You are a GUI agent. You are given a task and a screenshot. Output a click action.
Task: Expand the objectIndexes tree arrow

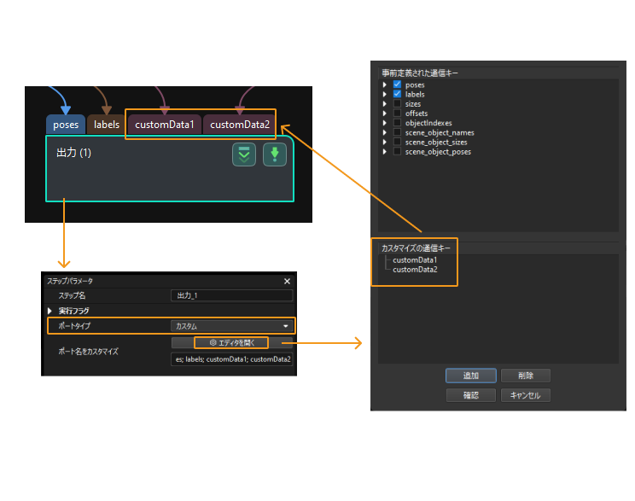385,123
